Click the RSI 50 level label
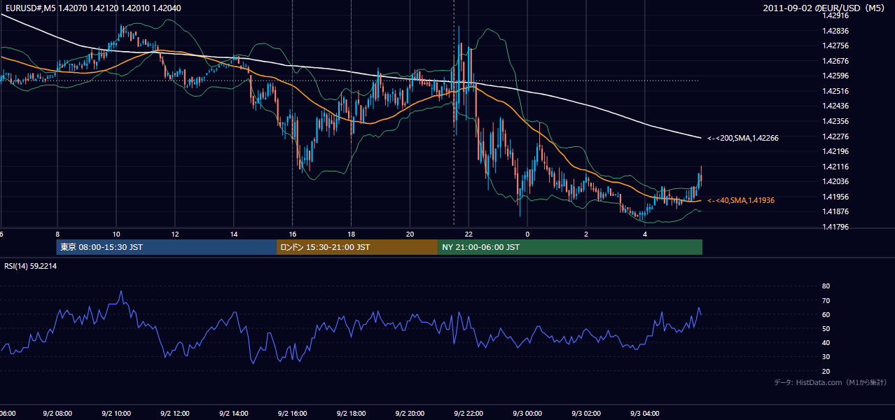 coord(826,328)
